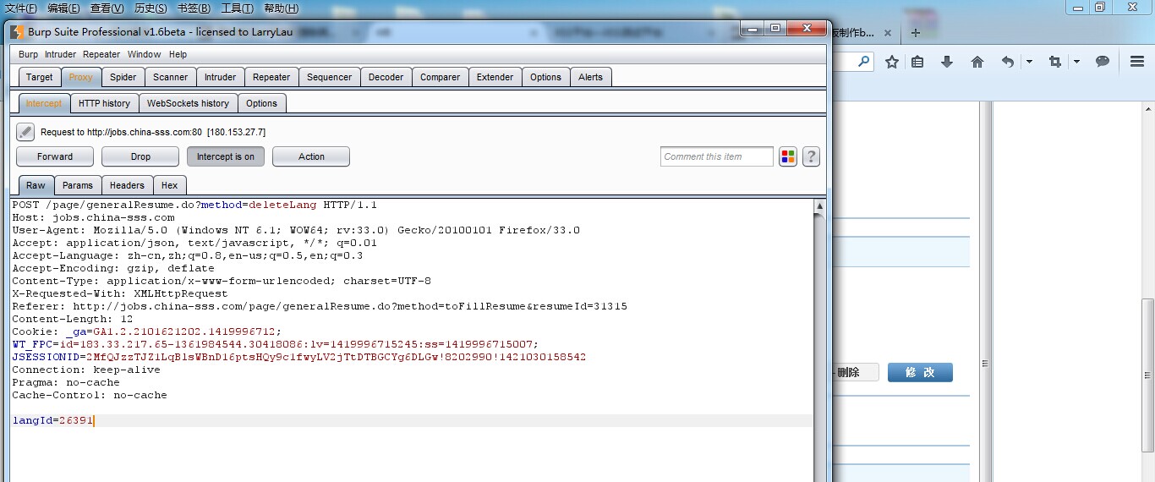Screen dimensions: 1155x482
Task: Toggle the Intercept is on button
Action: pos(226,156)
